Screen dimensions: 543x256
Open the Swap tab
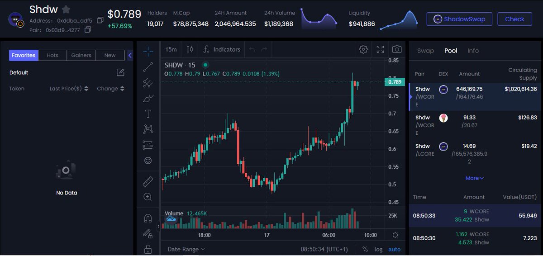(x=425, y=51)
